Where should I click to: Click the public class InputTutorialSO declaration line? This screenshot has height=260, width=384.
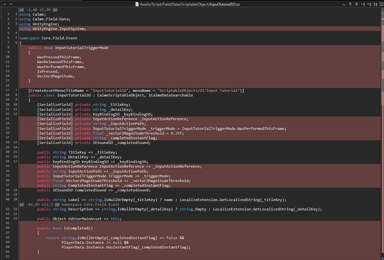pos(111,95)
